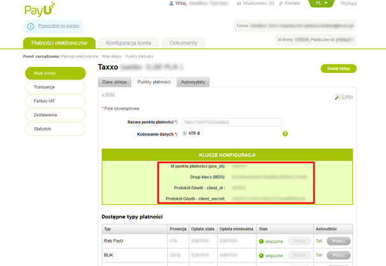
Task: Click the Dodaj sklep button
Action: [x=339, y=69]
